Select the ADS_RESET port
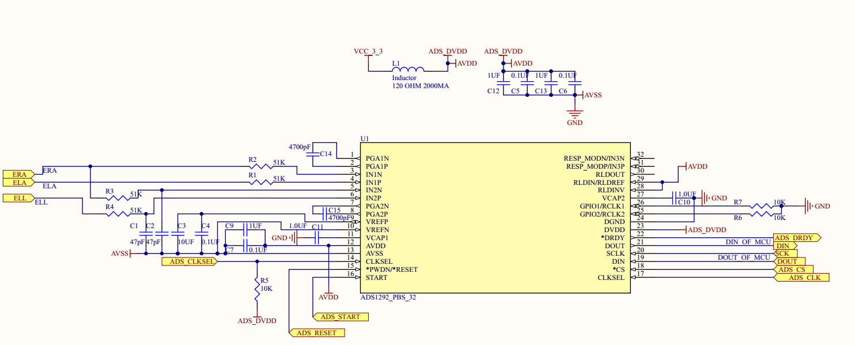Viewport: 855px width, 345px height. coord(316,333)
